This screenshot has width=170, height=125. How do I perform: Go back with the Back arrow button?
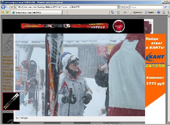point(3,7)
